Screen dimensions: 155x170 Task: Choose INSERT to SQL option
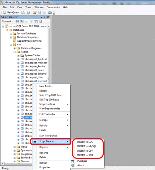85,142
